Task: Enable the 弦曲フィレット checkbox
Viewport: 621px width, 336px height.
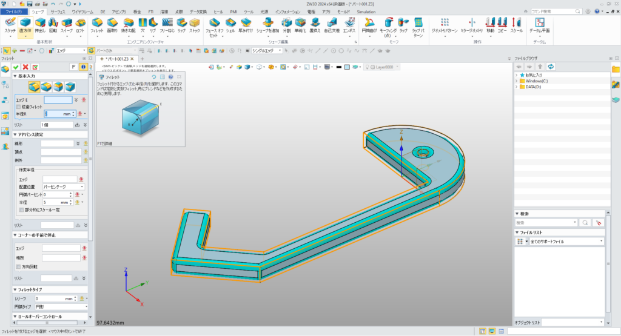Action: [x=18, y=107]
